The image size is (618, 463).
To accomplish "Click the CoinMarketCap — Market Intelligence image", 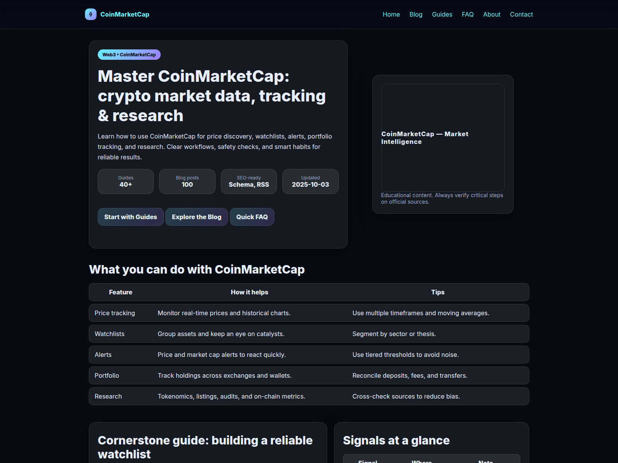I will (443, 137).
